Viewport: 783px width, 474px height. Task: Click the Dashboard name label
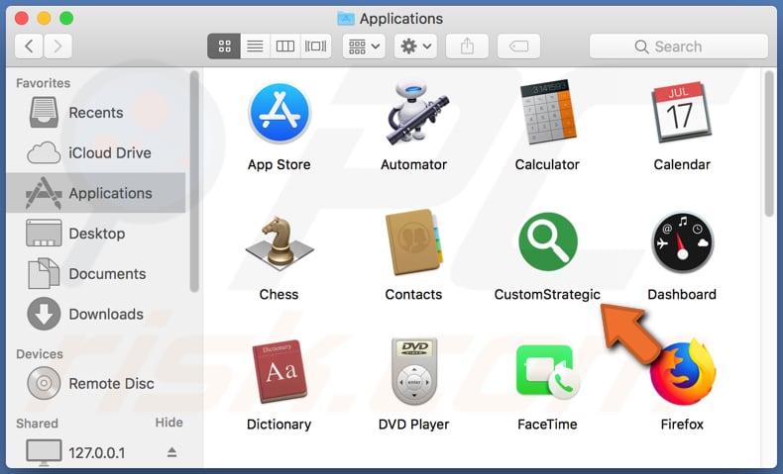click(x=682, y=294)
